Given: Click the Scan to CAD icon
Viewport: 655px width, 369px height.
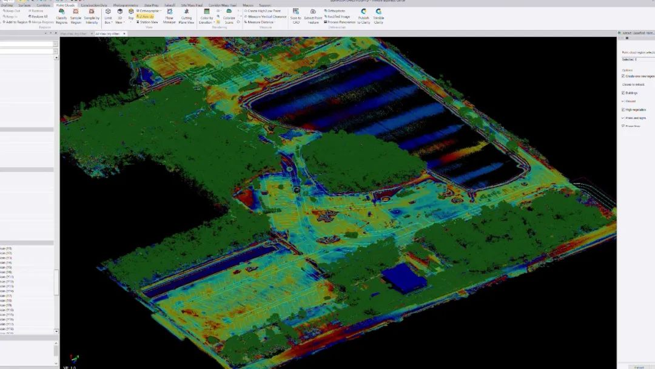Looking at the screenshot, I should click(295, 15).
